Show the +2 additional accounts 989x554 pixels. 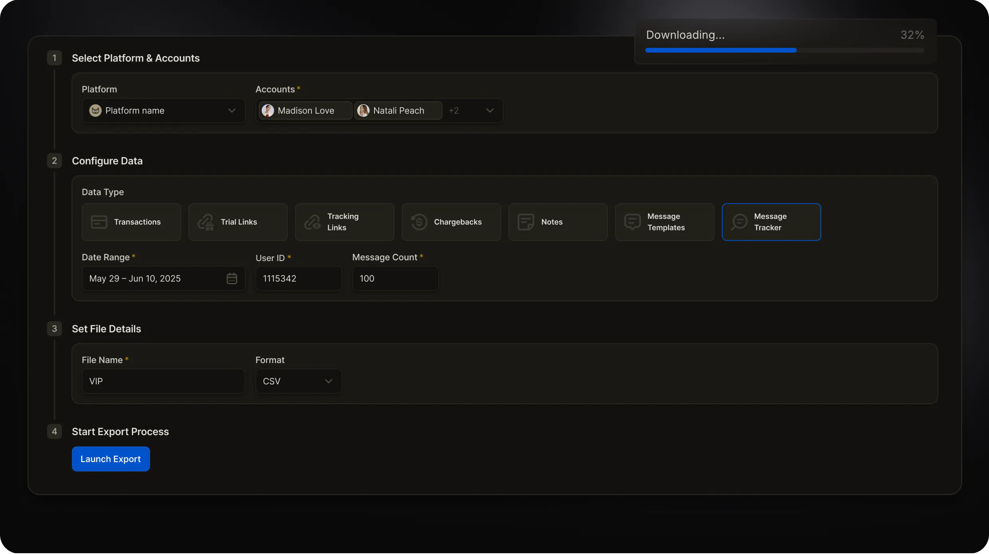pyautogui.click(x=453, y=110)
